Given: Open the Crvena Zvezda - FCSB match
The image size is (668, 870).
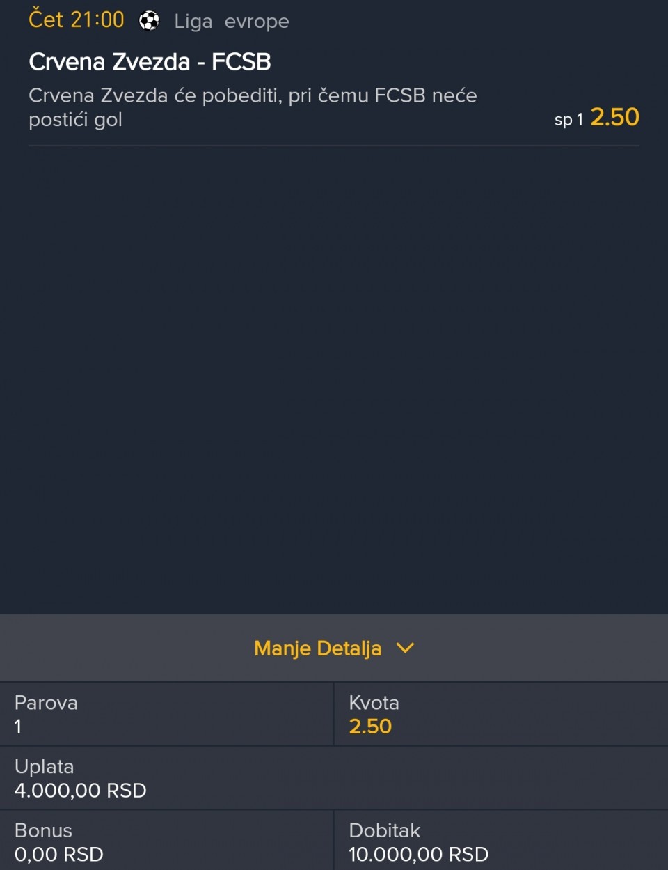Looking at the screenshot, I should click(x=150, y=62).
